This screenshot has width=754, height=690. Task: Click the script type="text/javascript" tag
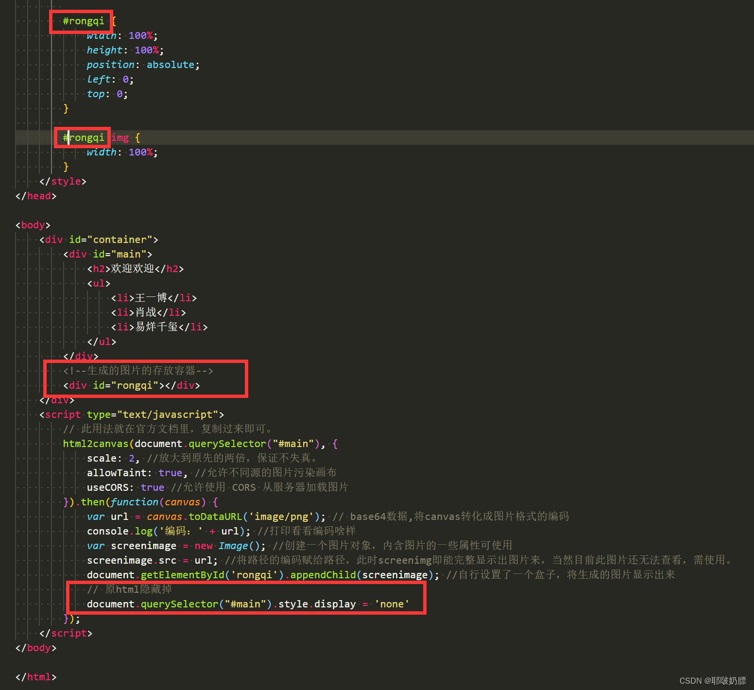[132, 414]
